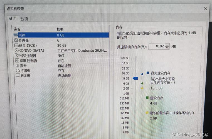
Task: Click the 512 MB slider scale label
Action: (124, 98)
